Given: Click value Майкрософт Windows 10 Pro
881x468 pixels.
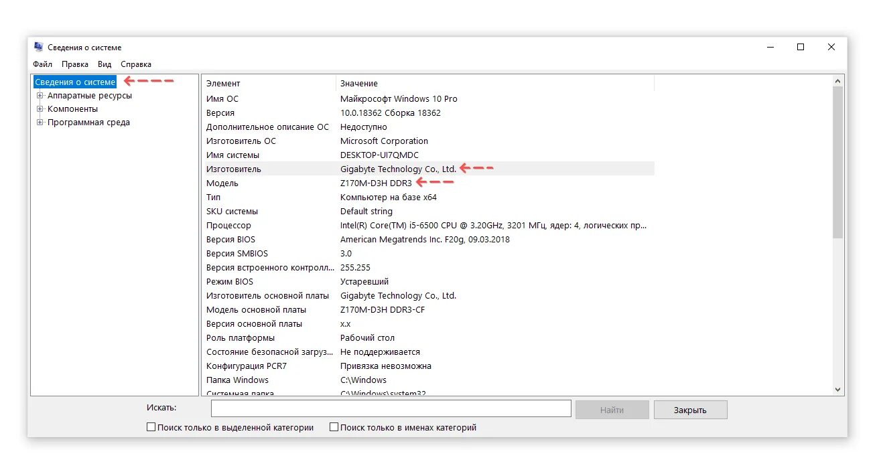Looking at the screenshot, I should [x=399, y=99].
